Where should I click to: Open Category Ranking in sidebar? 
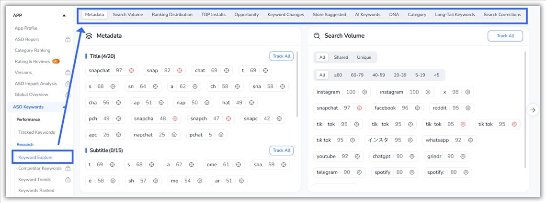[33, 50]
